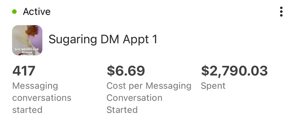
Task: Select Cost per Messaging Conversation Started label
Action: tap(149, 98)
